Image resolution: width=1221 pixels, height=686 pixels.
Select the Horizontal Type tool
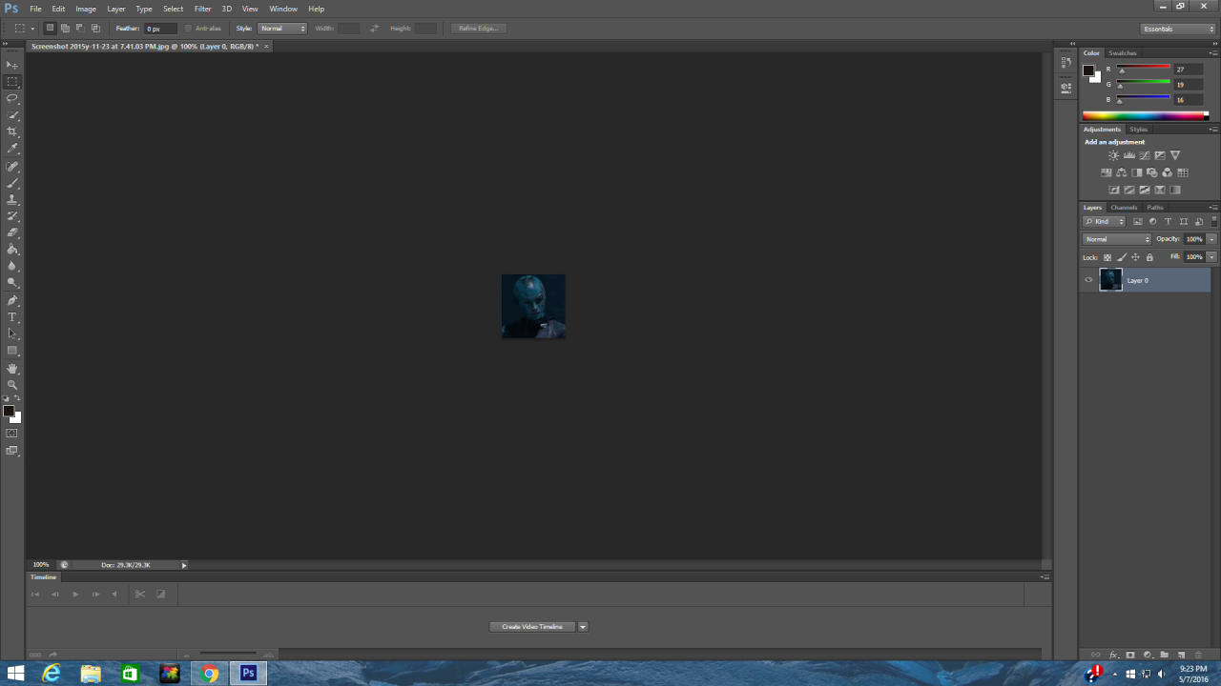tap(11, 316)
